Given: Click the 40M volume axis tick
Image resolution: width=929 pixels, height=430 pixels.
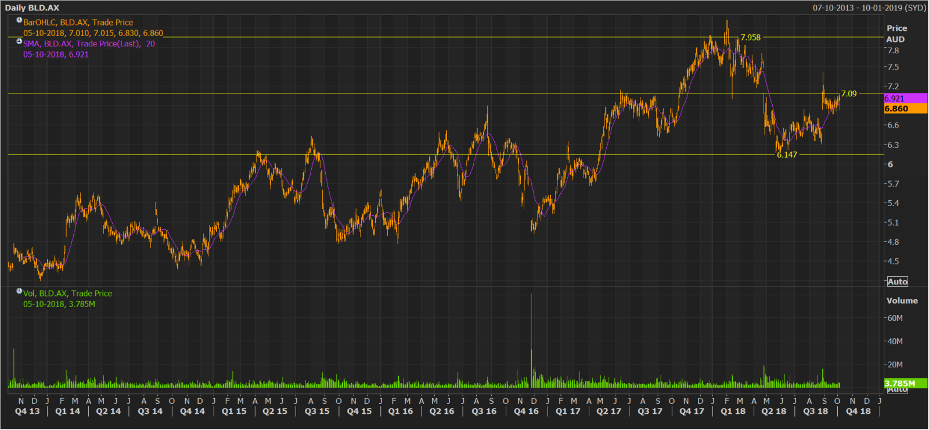Looking at the screenshot, I should pos(895,341).
